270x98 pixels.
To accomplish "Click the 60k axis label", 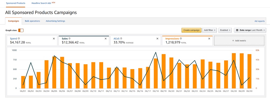I will (257, 50).
